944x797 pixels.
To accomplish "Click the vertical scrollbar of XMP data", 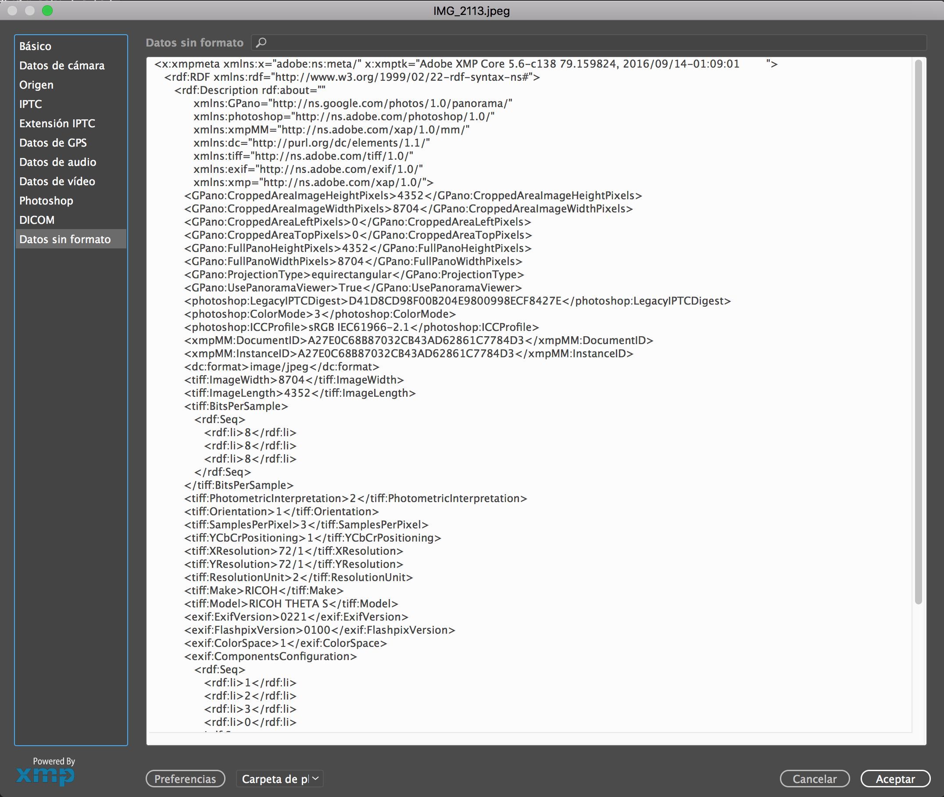I will coord(918,332).
